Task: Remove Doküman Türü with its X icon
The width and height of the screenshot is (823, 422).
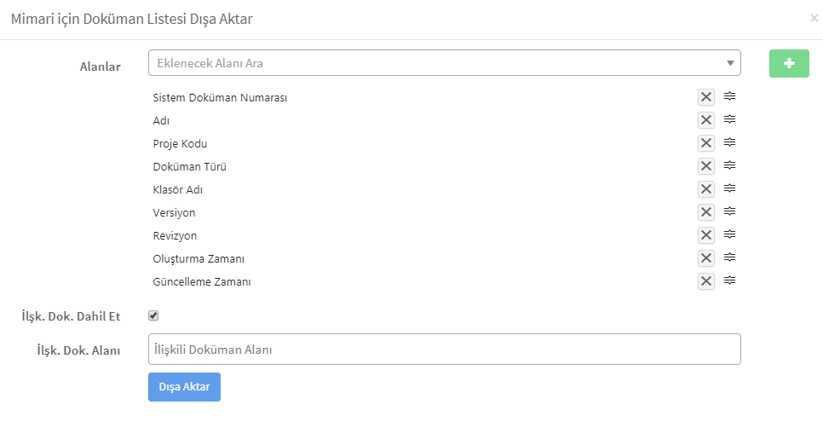Action: point(706,166)
